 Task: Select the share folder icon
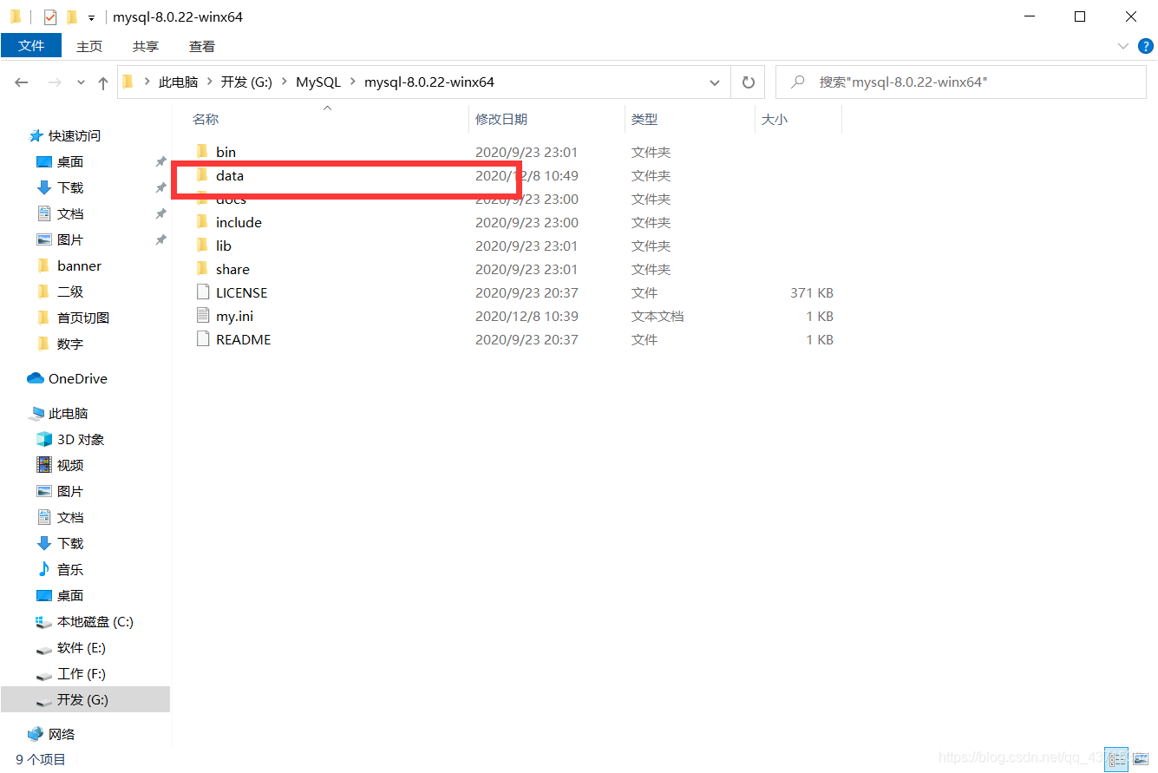click(202, 269)
